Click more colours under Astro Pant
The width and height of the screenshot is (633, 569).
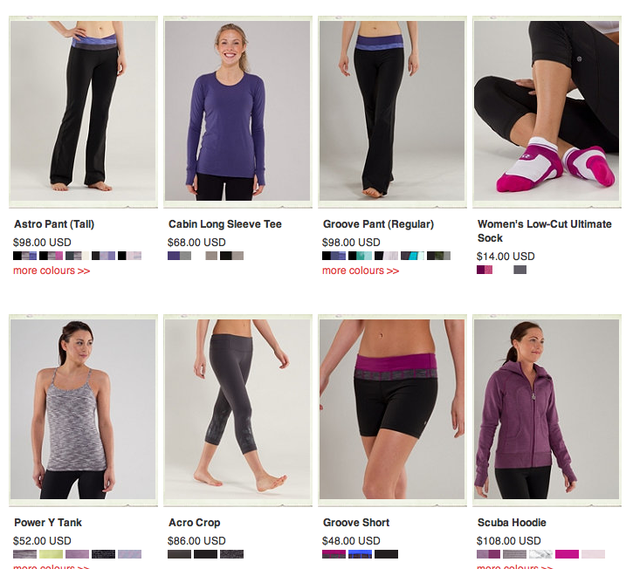click(x=52, y=271)
